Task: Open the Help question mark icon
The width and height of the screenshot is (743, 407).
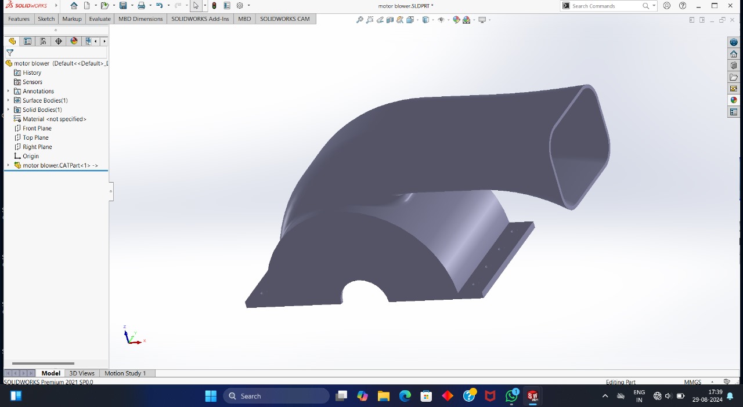Action: (683, 6)
